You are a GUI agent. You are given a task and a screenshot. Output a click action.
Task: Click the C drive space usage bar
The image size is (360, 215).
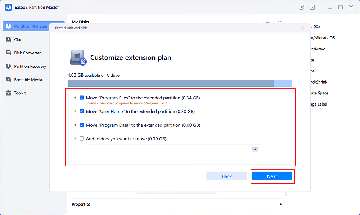point(180,83)
